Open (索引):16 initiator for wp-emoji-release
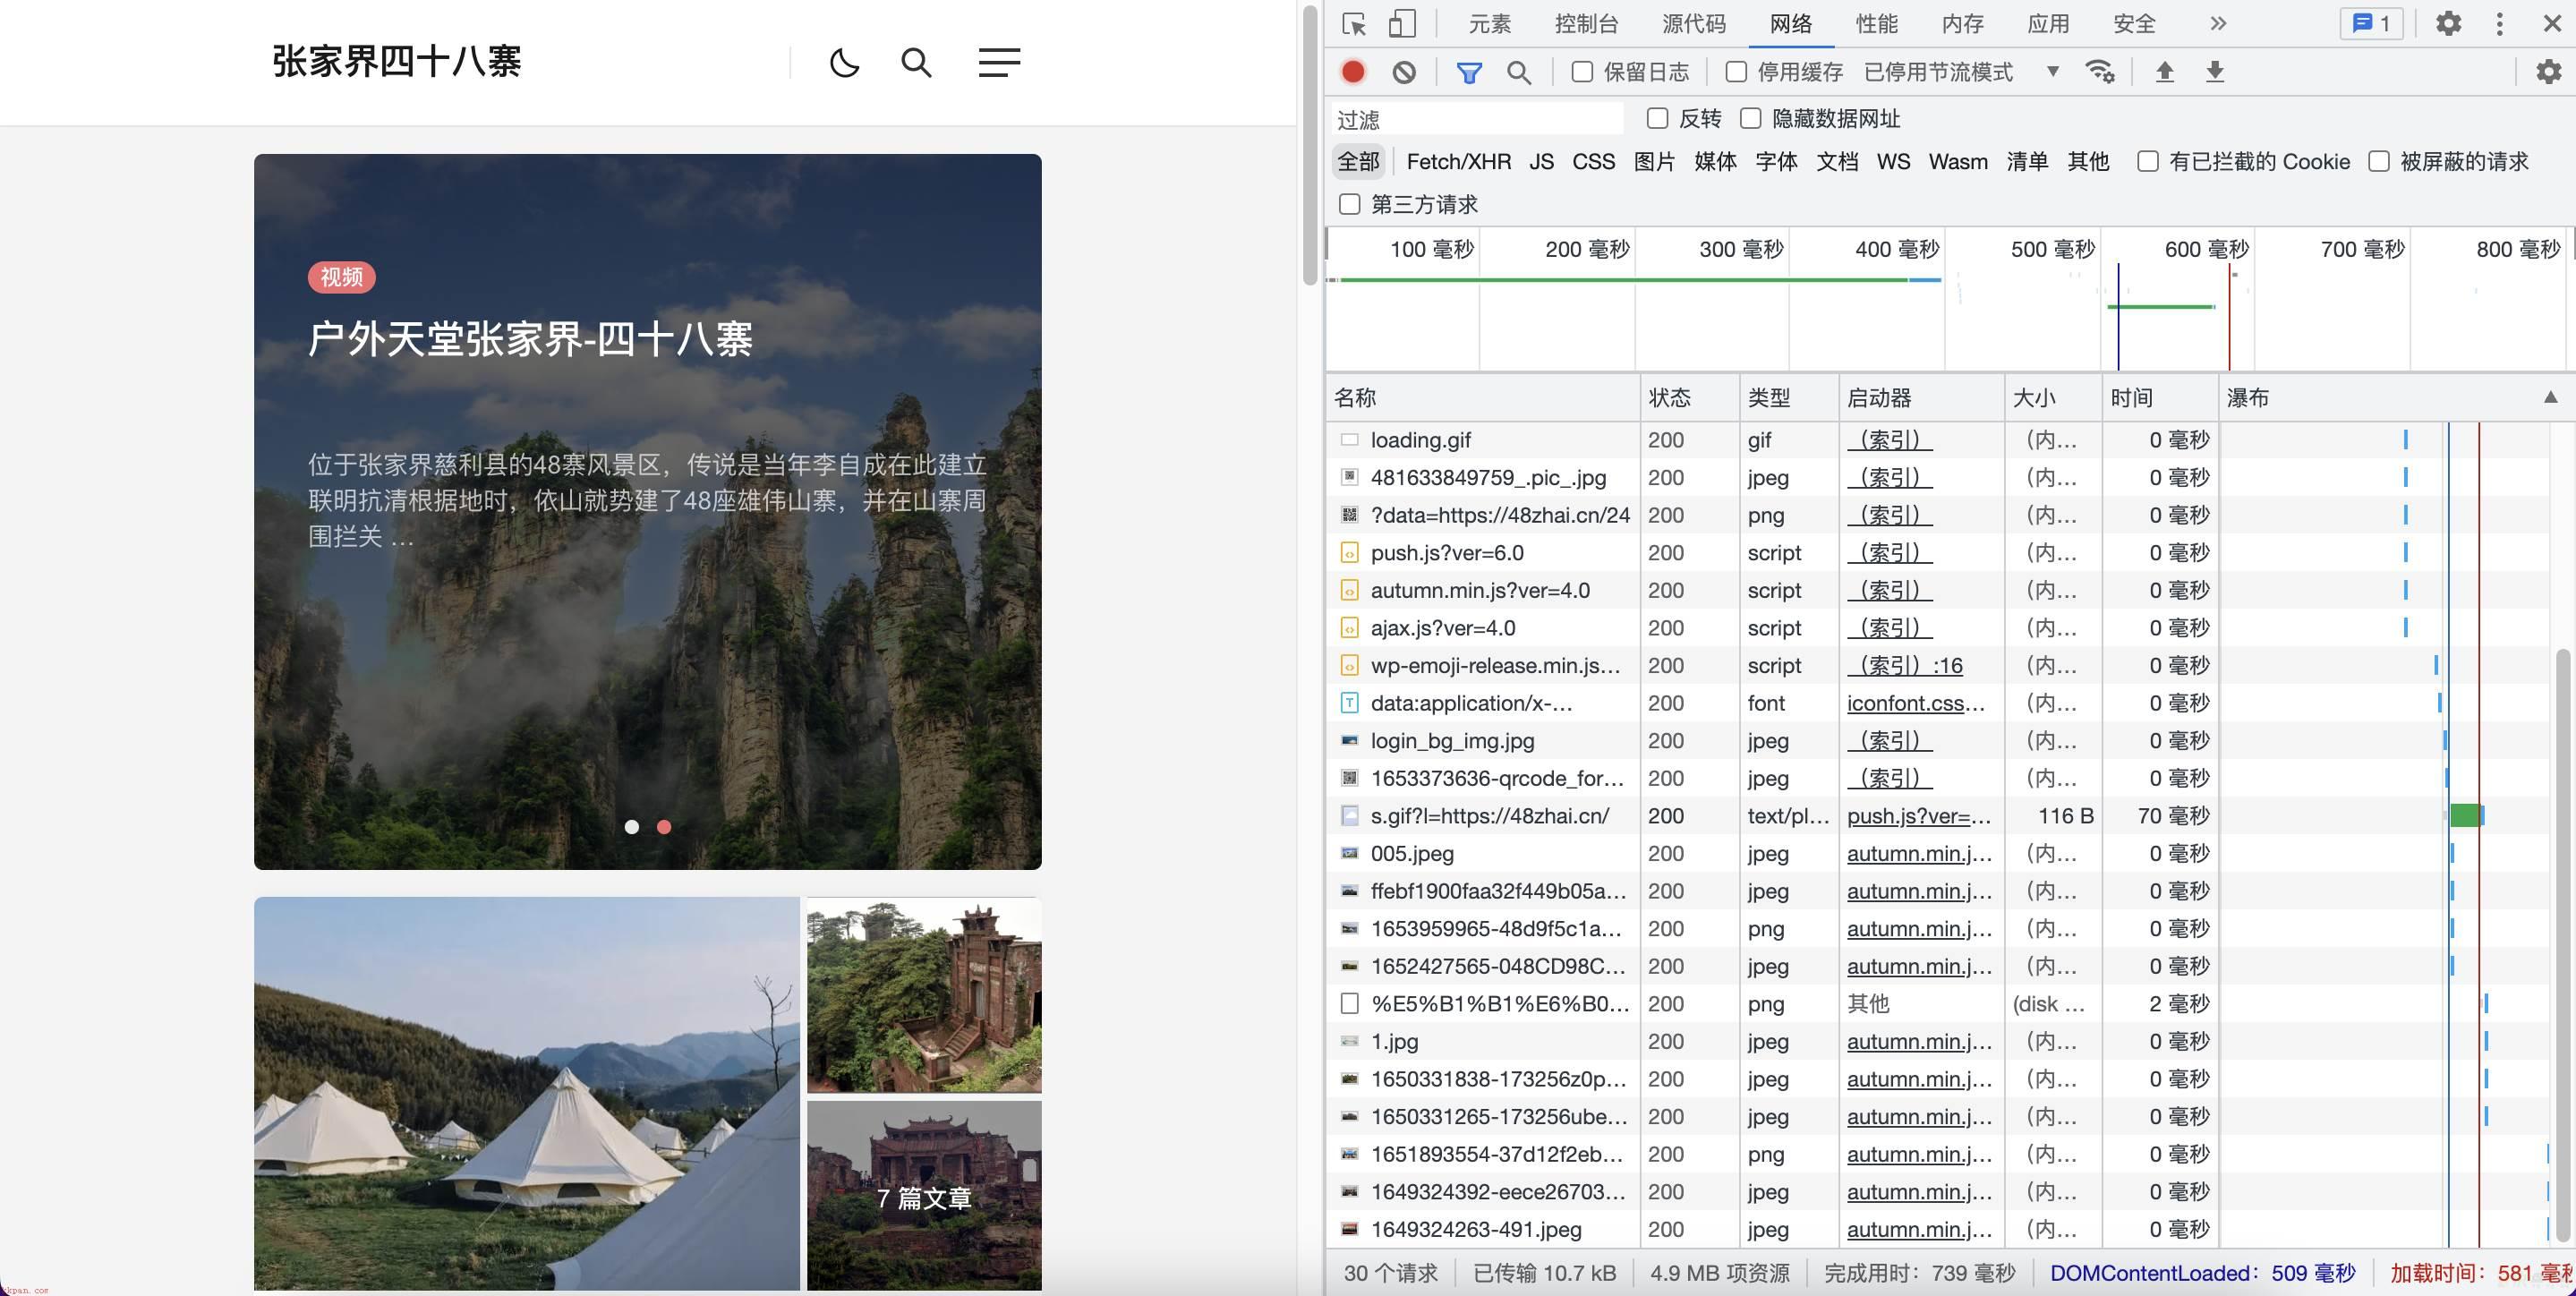2576x1296 pixels. 1904,666
